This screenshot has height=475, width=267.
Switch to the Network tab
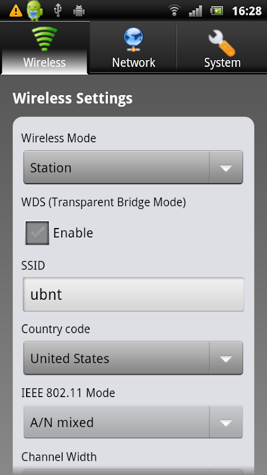pyautogui.click(x=133, y=47)
